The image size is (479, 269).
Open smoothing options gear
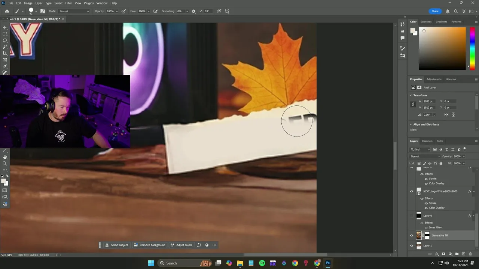193,11
